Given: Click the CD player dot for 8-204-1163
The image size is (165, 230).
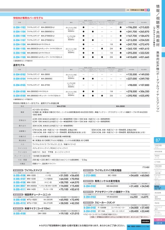Looking at the screenshot, I should coord(83,27).
